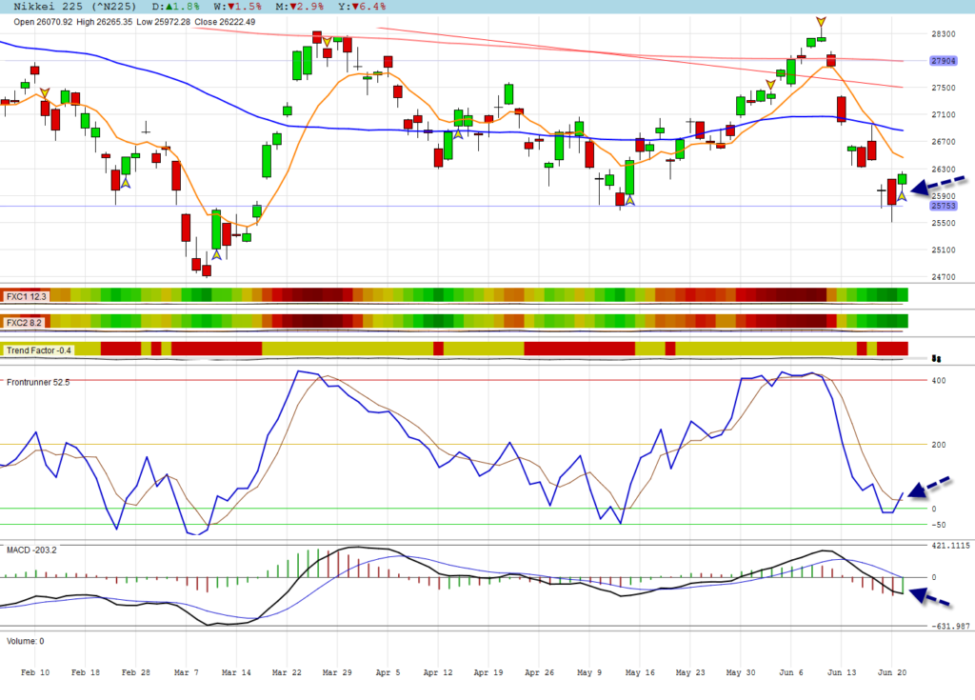The height and width of the screenshot is (700, 975).
Task: Click the 26700 price axis label
Action: coord(944,142)
